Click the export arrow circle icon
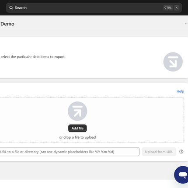This screenshot has width=188, height=188. (173, 62)
